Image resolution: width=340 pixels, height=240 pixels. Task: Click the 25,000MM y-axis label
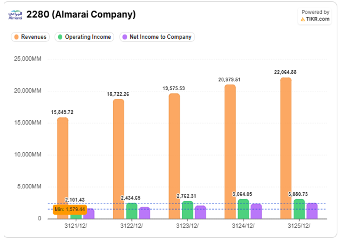[28, 59]
